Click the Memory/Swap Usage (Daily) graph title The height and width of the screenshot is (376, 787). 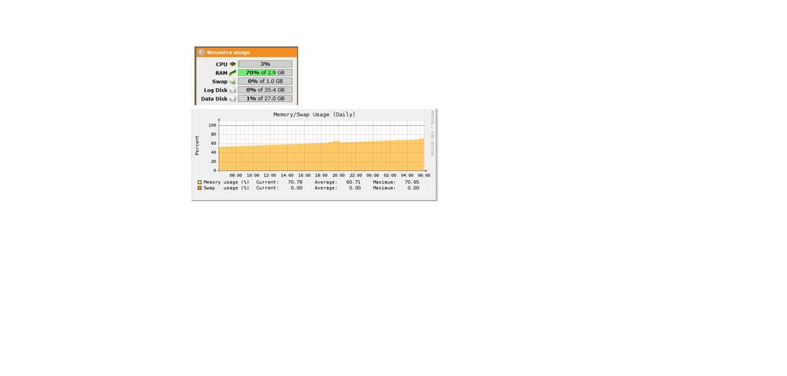314,114
